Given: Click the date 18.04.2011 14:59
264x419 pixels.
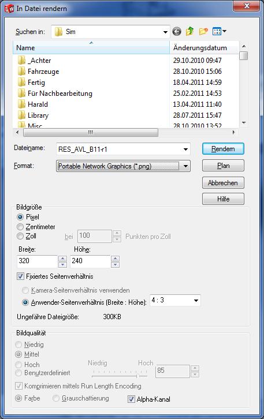Looking at the screenshot, I should [197, 83].
